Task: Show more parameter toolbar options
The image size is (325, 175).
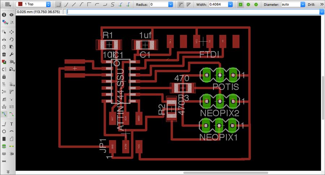Action: coord(322,4)
